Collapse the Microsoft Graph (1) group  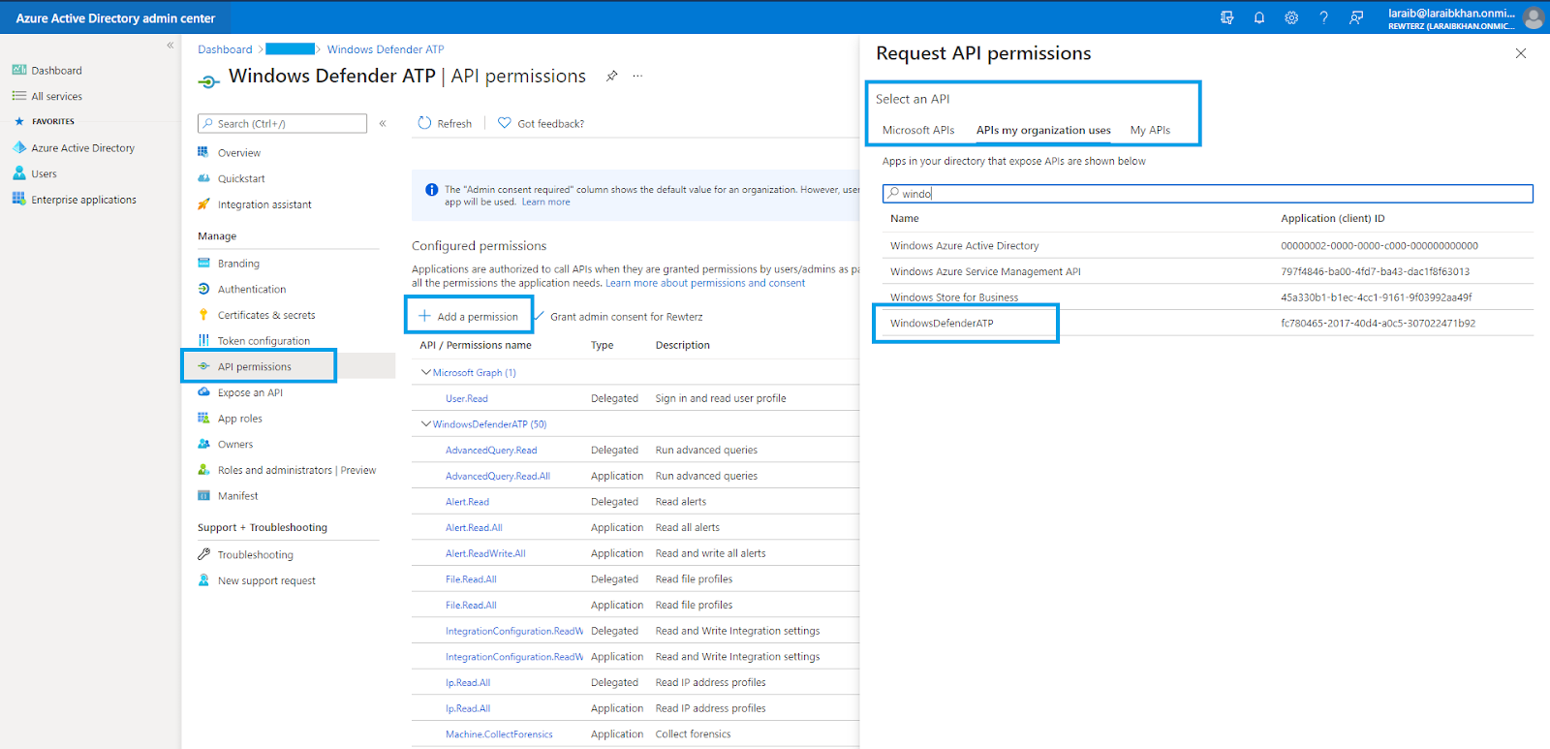425,372
